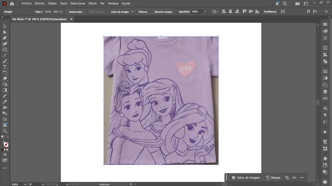Toggle drawing mode icon
The height and width of the screenshot is (186, 332).
tap(5, 154)
